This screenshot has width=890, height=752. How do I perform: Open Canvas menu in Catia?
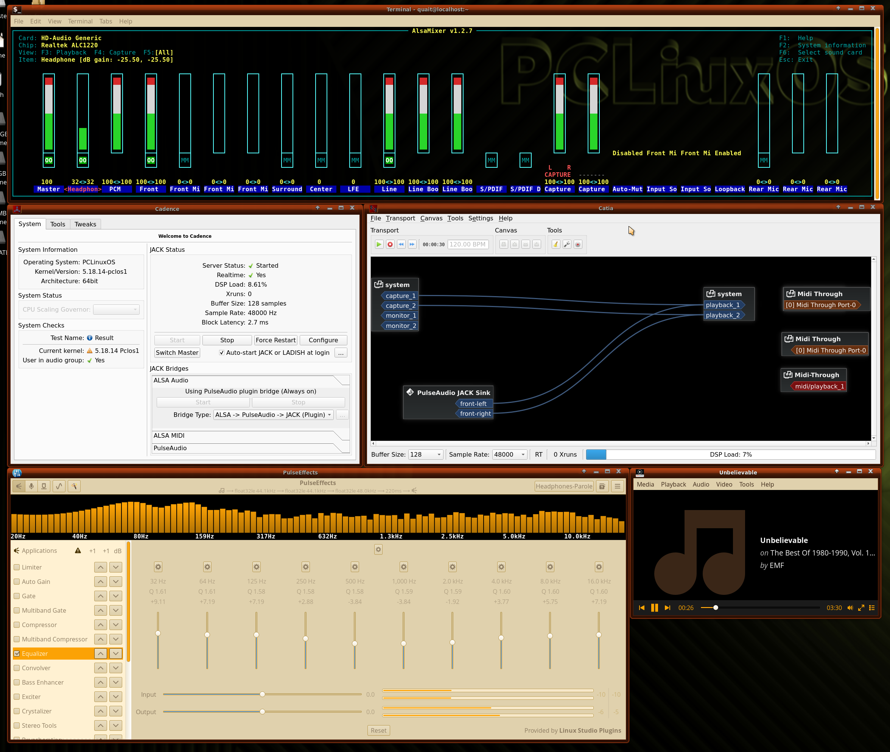pos(431,218)
